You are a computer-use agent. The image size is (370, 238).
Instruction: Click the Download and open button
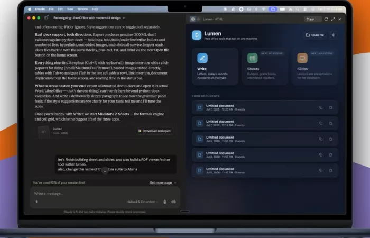coord(154,131)
